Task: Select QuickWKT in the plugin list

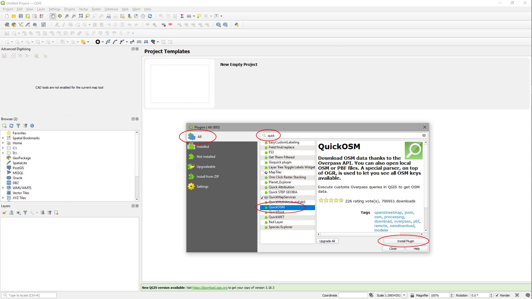Action: [x=287, y=217]
